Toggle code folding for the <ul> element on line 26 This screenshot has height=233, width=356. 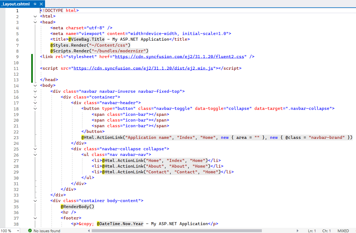[35, 154]
